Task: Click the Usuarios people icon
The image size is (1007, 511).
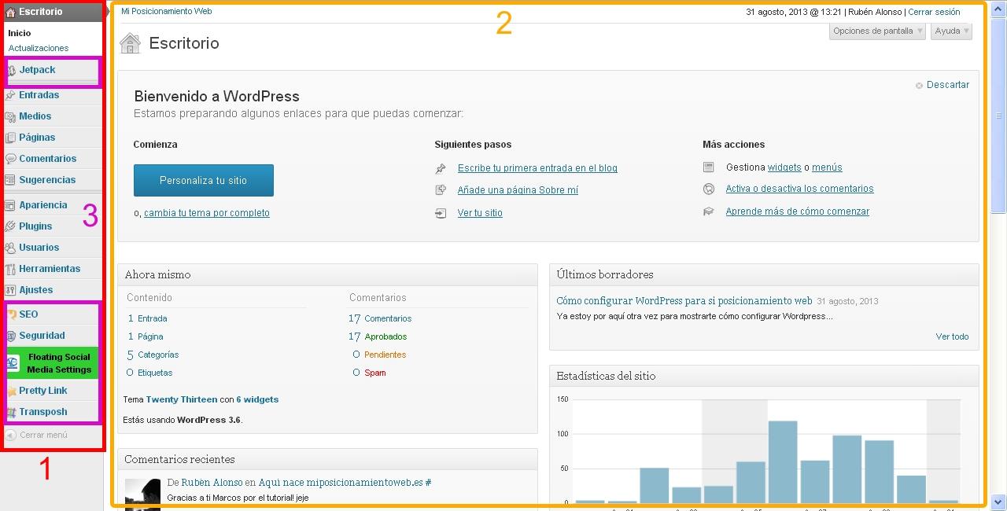Action: (x=11, y=247)
